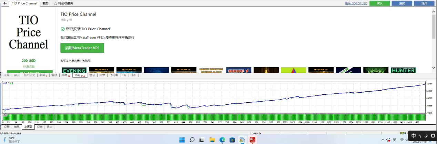
Task: Open Market Structure Reversal Alerts thumbnail
Action: [211, 70]
